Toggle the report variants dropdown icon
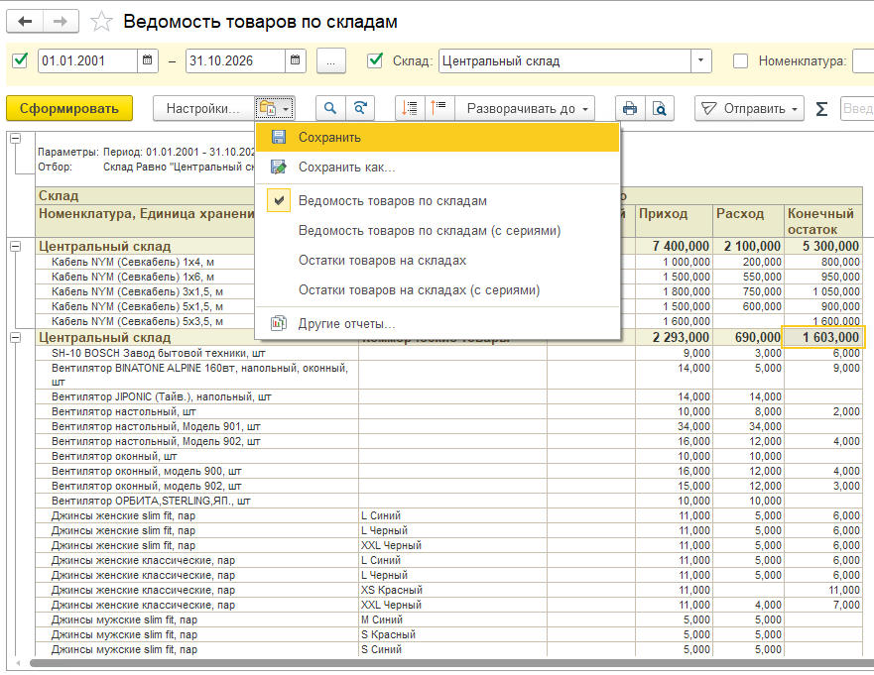 (275, 108)
